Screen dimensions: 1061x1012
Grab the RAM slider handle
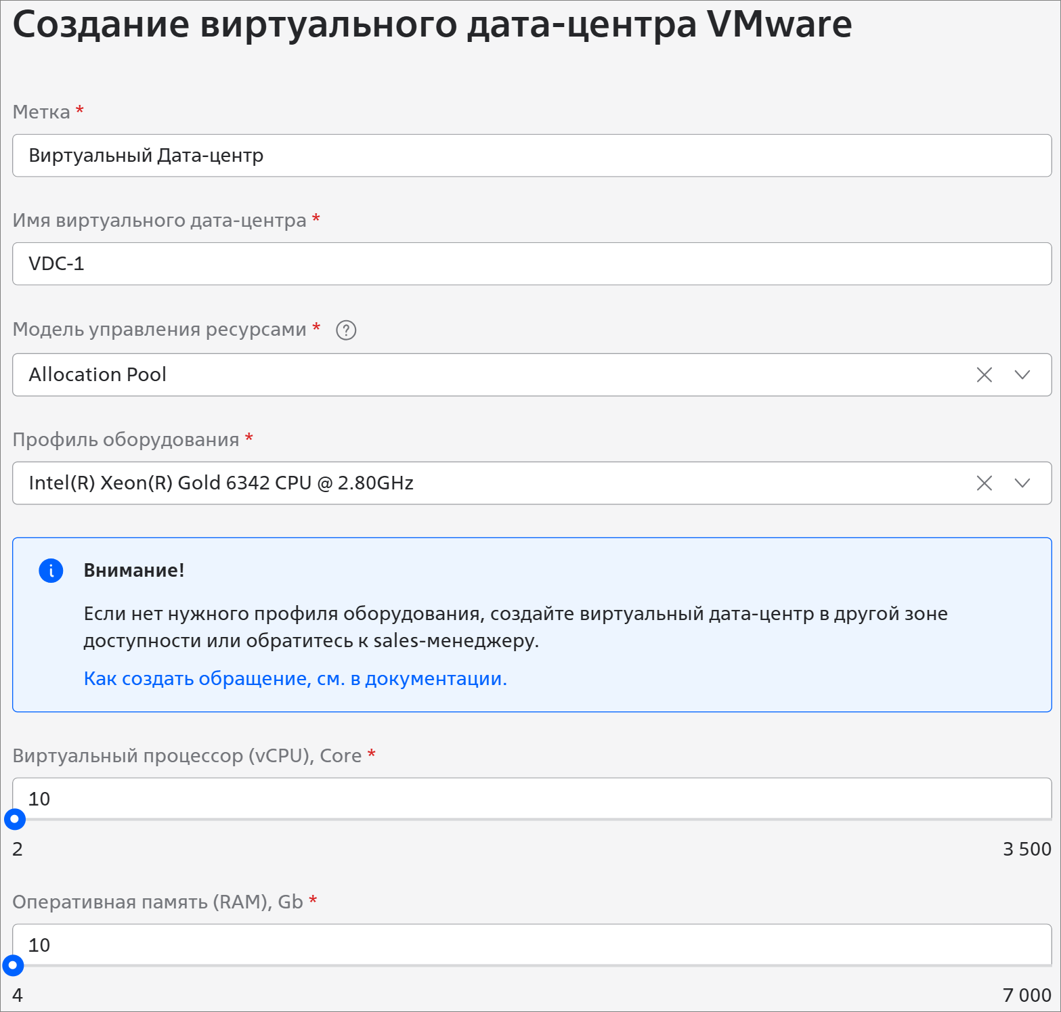[13, 965]
